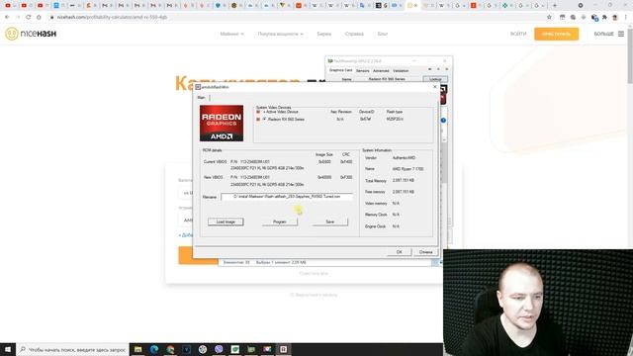The width and height of the screenshot is (633, 356).
Task: Click the NiceHash logo
Action: point(31,34)
